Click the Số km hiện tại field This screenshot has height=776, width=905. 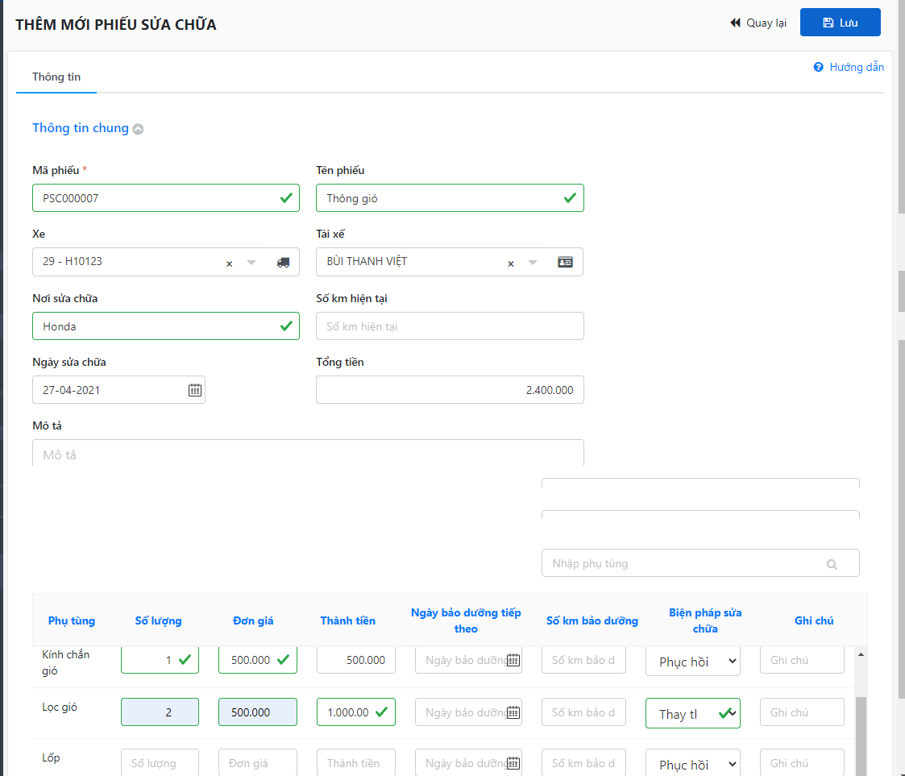[x=450, y=326]
